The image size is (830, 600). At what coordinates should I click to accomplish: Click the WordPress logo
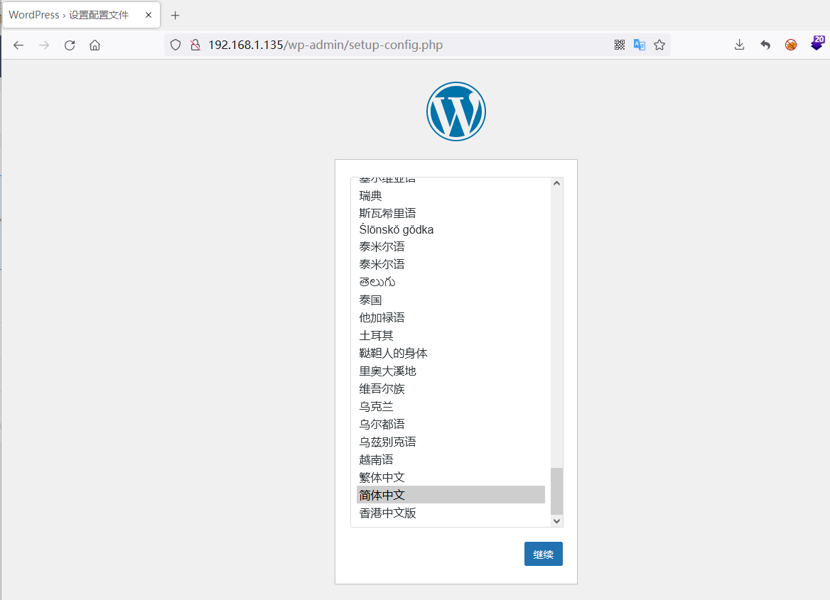point(456,111)
